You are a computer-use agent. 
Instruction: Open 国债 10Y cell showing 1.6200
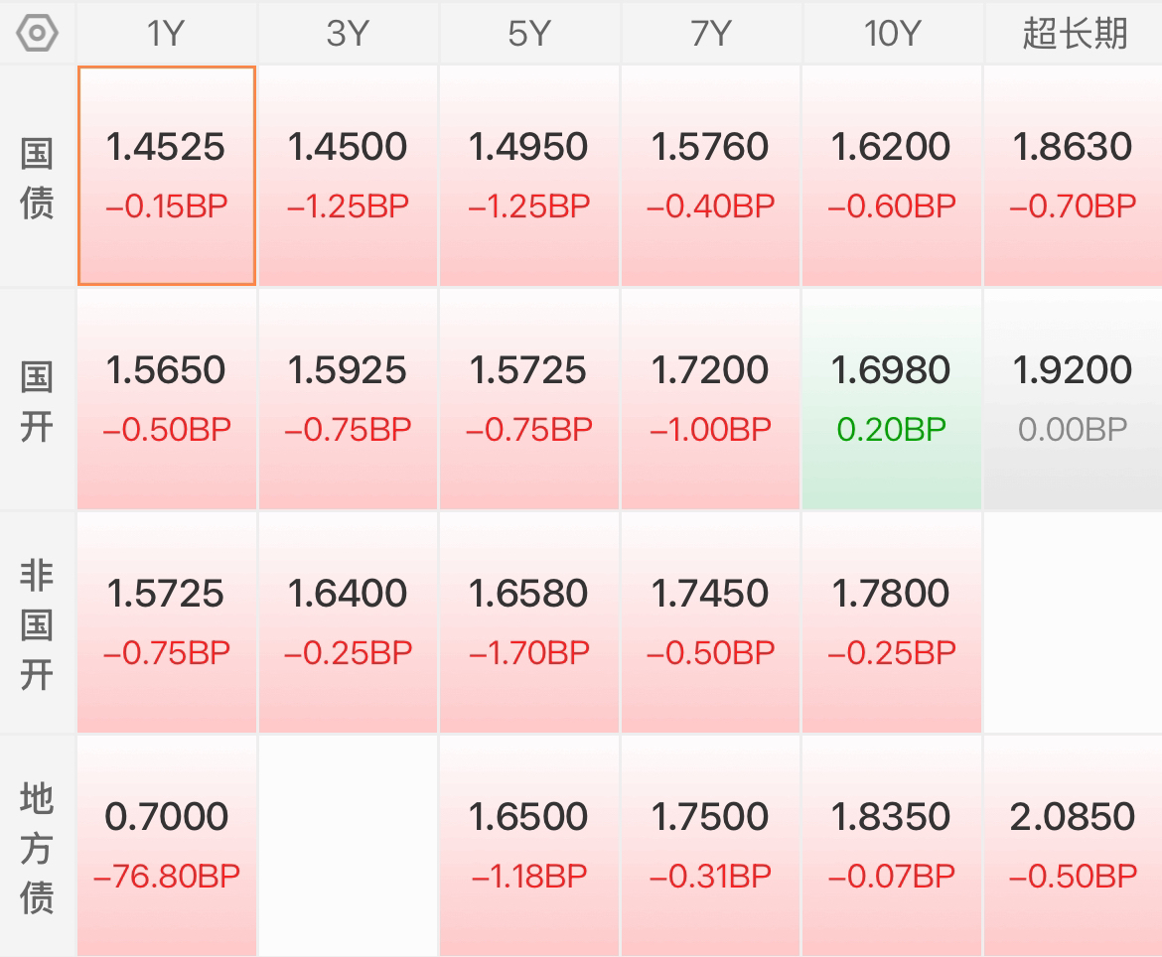[892, 176]
